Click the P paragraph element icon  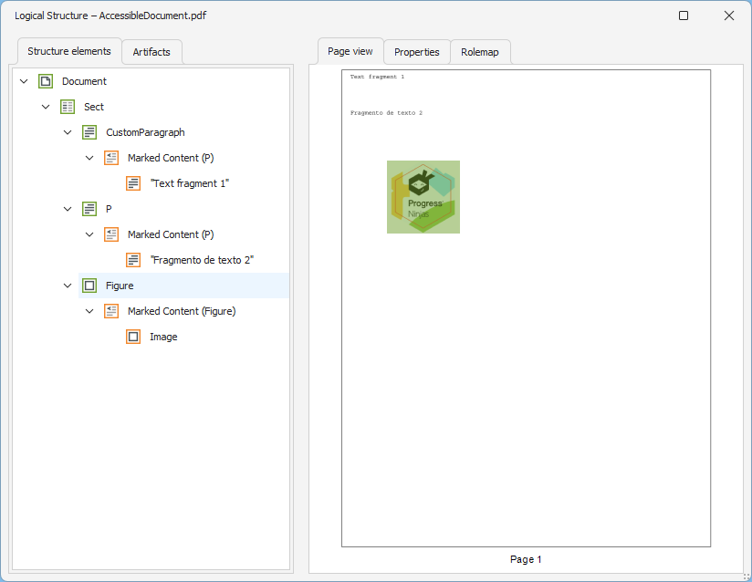[89, 209]
